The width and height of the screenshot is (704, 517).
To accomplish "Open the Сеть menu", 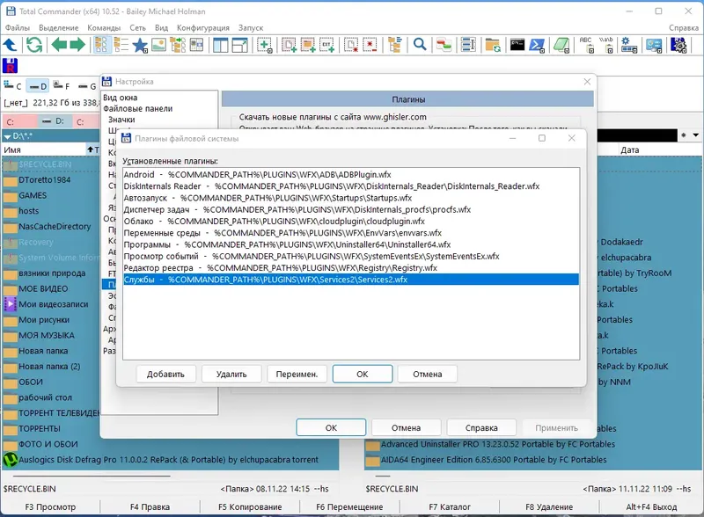I will point(137,27).
